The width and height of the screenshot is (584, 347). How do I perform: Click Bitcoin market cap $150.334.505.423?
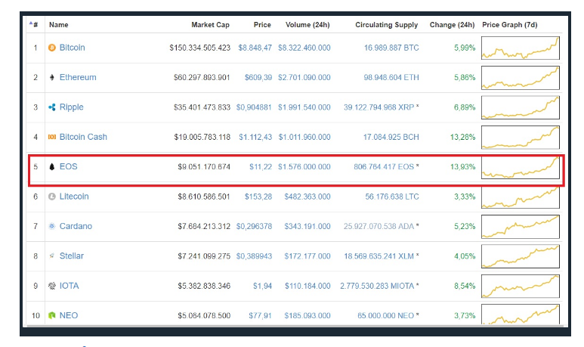(x=200, y=48)
